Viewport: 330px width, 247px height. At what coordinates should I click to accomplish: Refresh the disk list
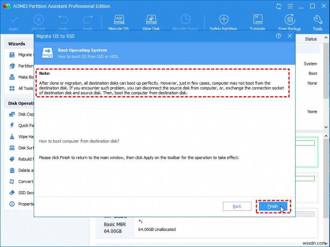279,6
